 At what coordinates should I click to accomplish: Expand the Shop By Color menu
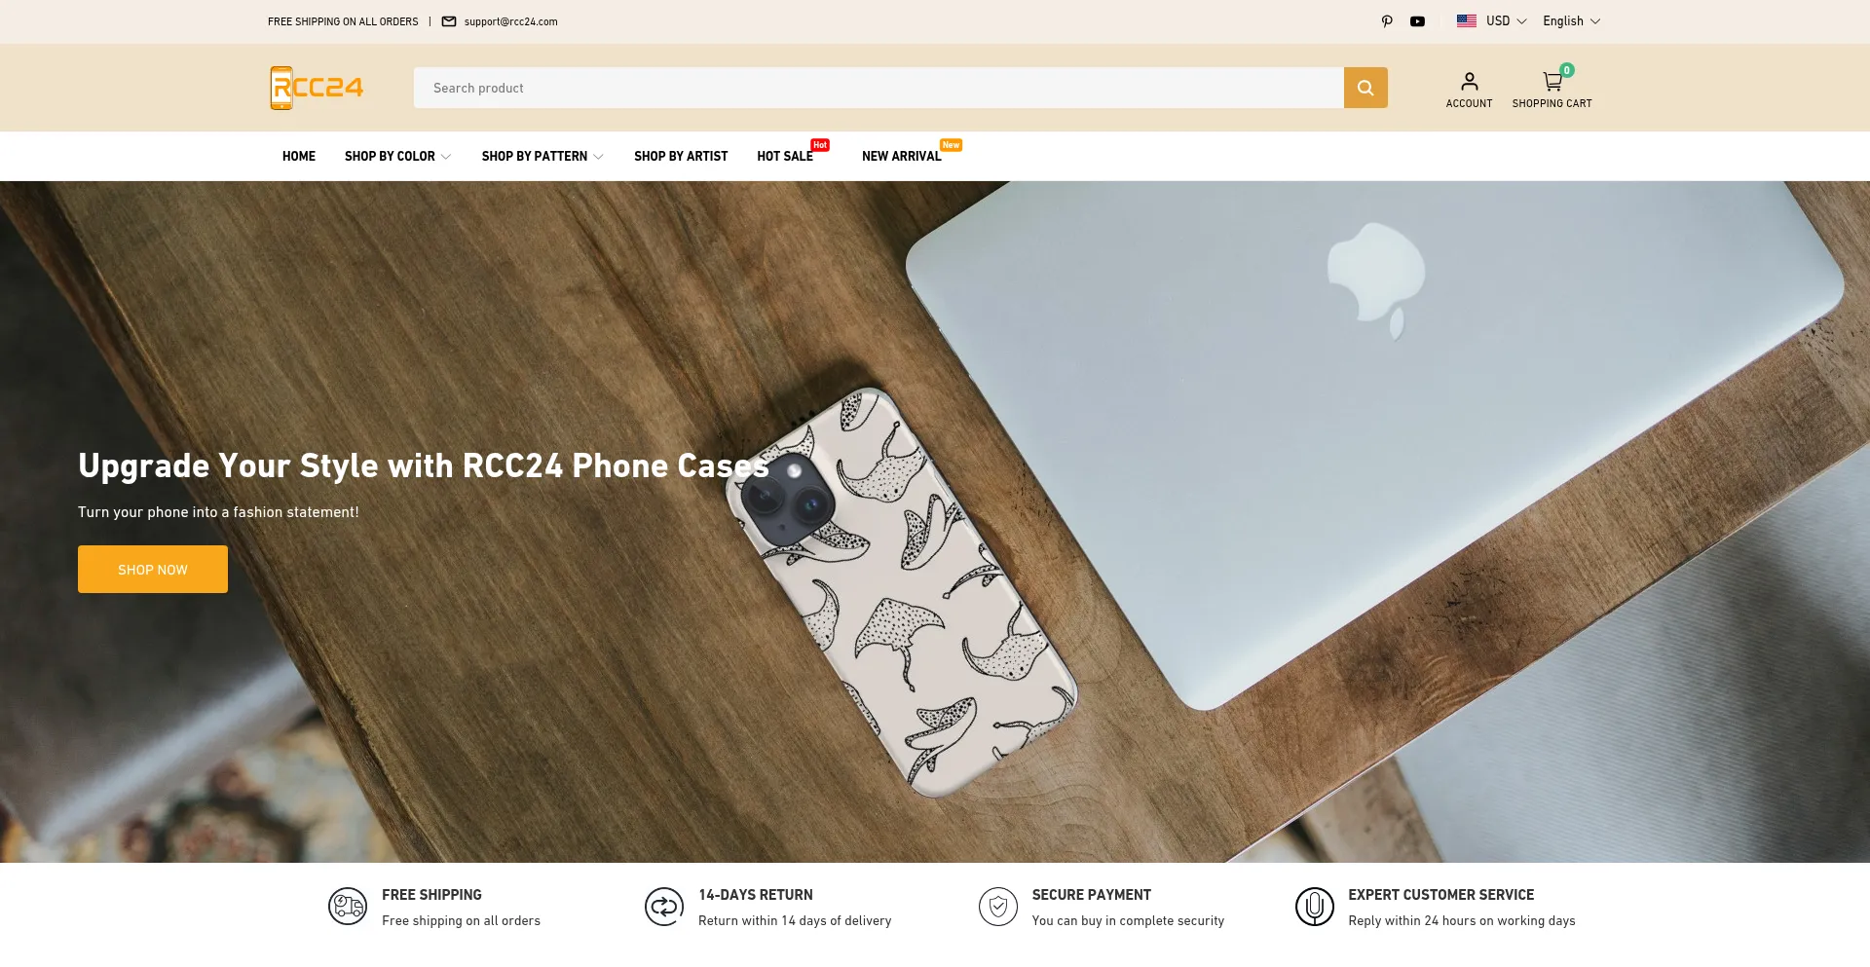(397, 156)
